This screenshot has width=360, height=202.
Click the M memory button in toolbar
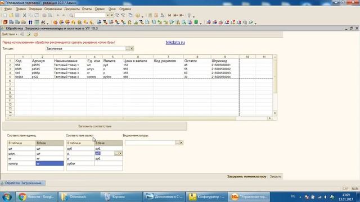tap(169, 15)
